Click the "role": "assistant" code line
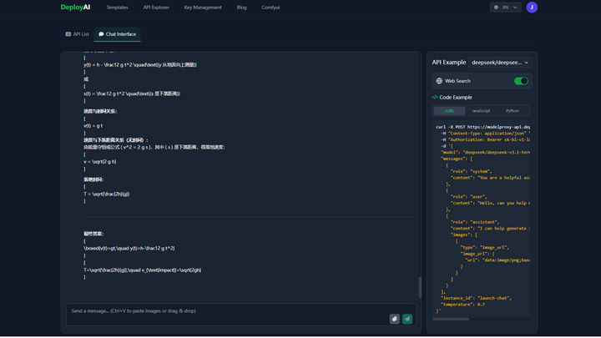The image size is (601, 338). pos(475,222)
